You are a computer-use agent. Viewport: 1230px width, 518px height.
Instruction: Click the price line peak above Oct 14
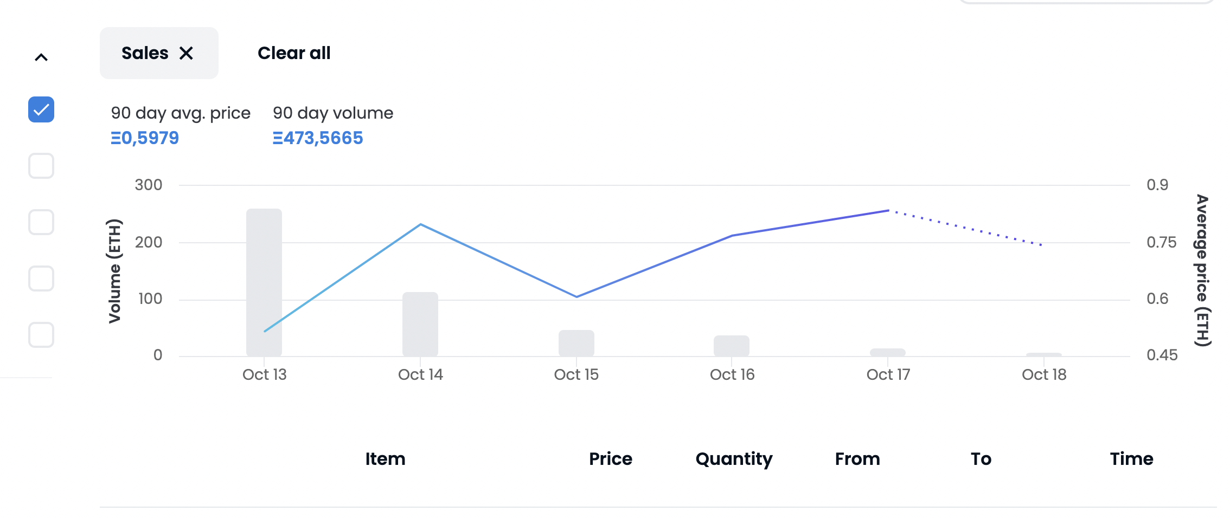pyautogui.click(x=421, y=224)
